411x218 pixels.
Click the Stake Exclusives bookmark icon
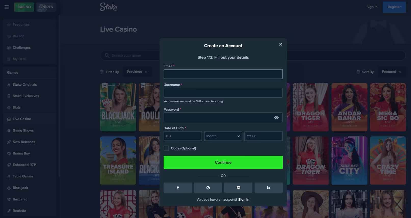point(9,96)
